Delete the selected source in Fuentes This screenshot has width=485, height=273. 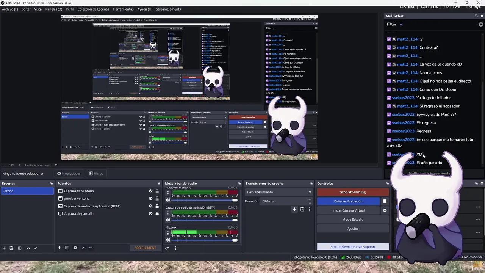coord(67,248)
